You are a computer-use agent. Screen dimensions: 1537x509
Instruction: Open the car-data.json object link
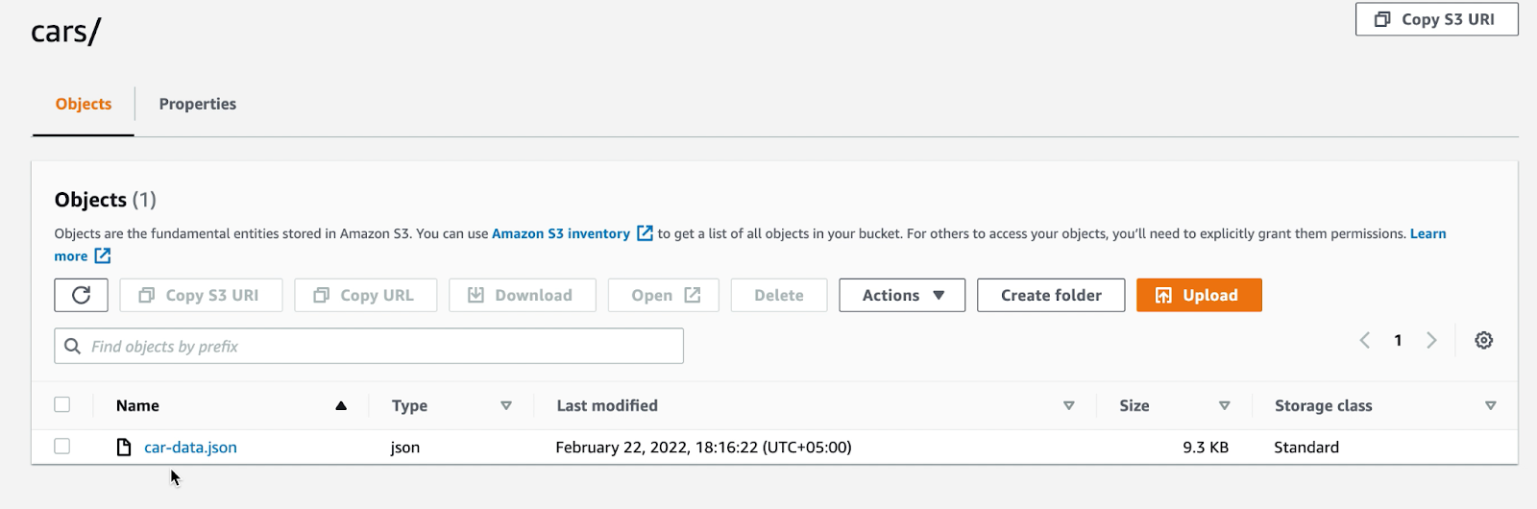tap(190, 447)
